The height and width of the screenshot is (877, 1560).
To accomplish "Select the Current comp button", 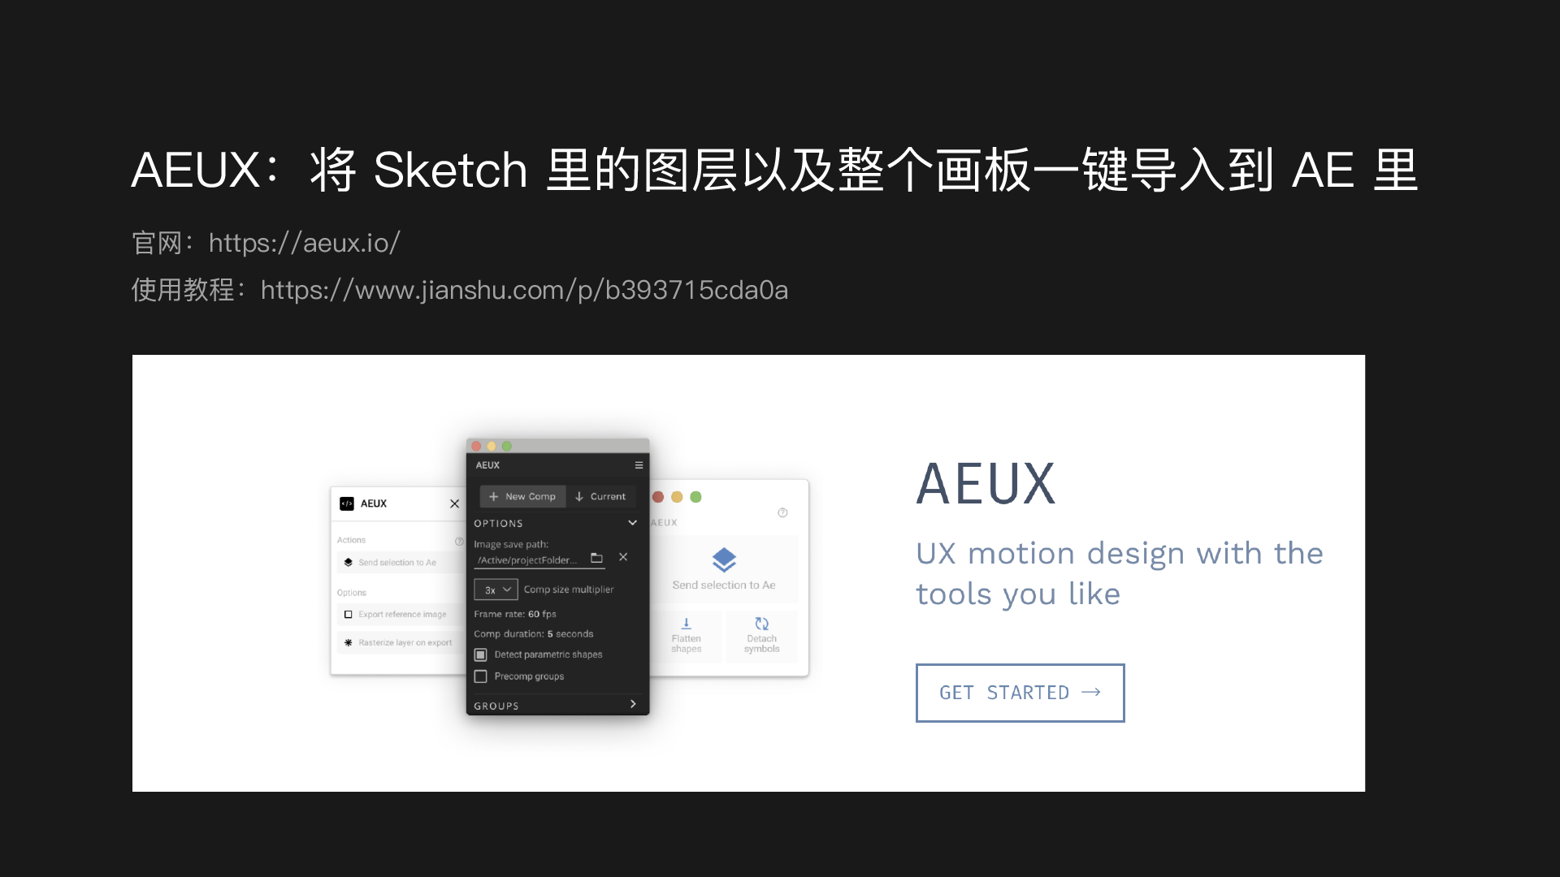I will [600, 496].
